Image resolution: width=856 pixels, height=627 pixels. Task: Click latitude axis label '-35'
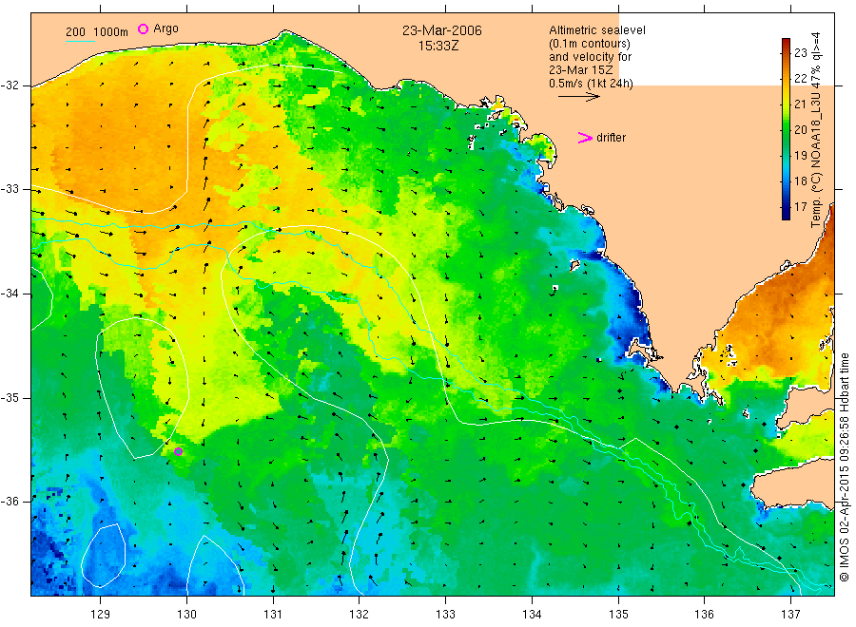(10, 397)
